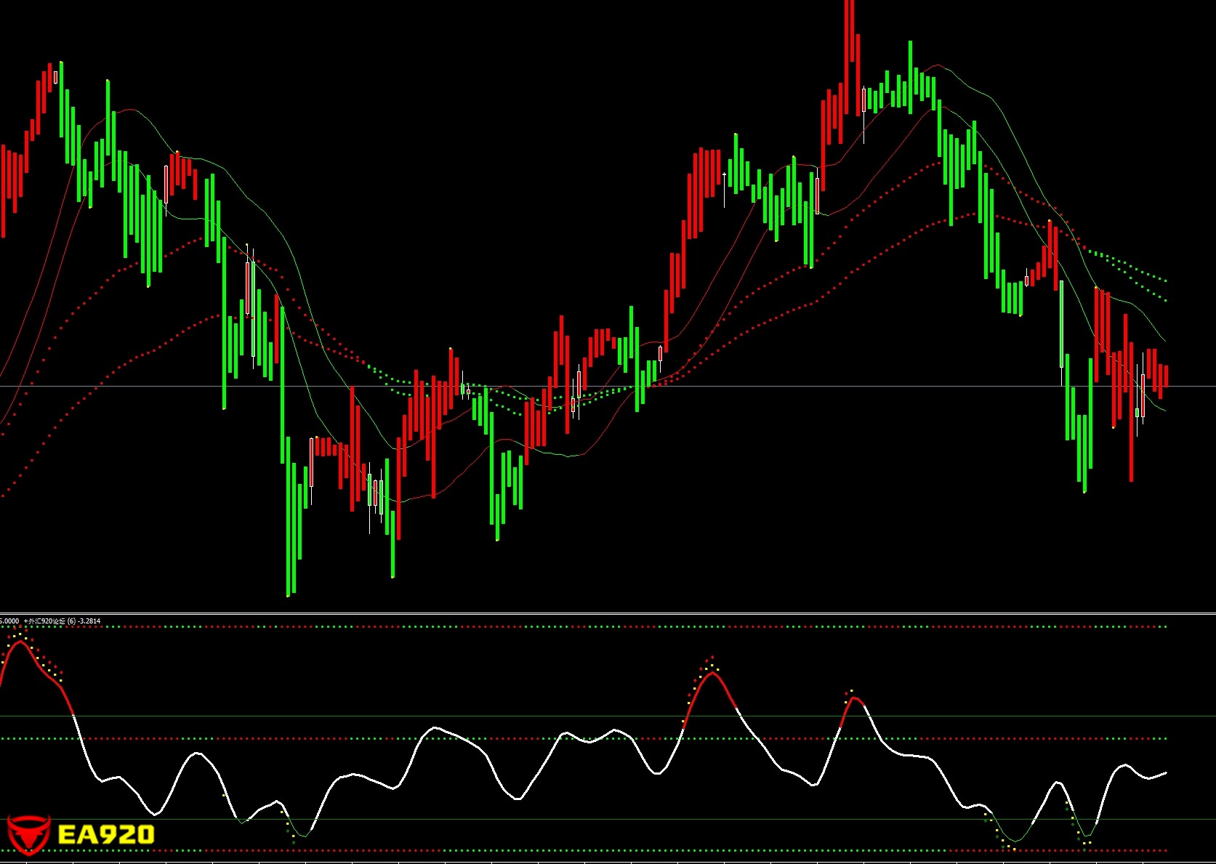Click the top dotted level line in the indicator window

click(x=581, y=626)
